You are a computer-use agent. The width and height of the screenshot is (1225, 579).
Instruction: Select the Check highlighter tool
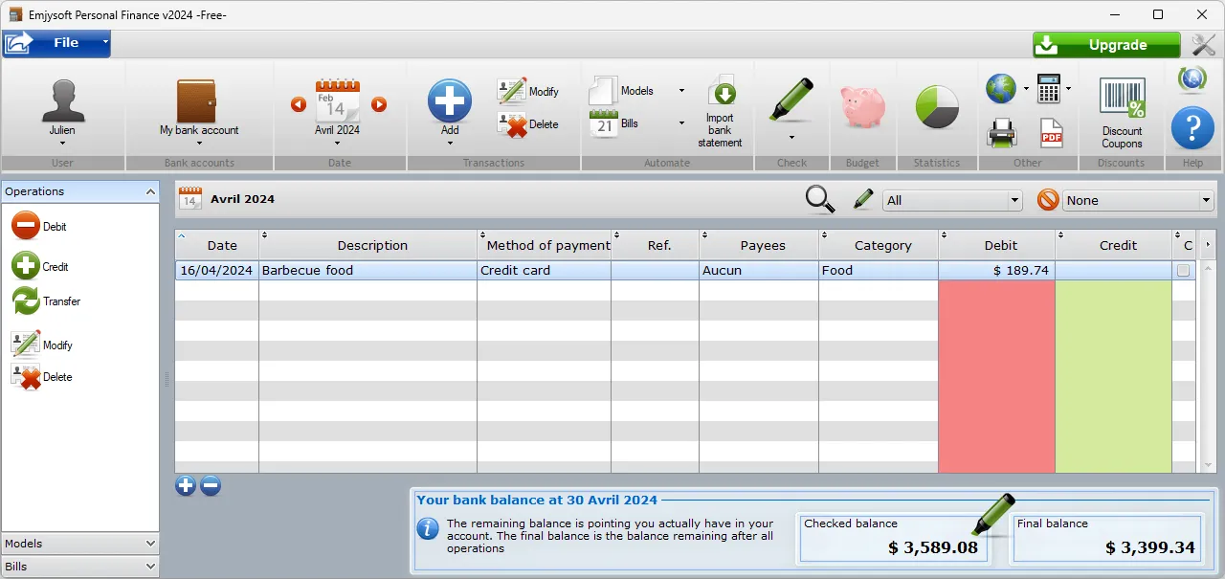[x=791, y=100]
